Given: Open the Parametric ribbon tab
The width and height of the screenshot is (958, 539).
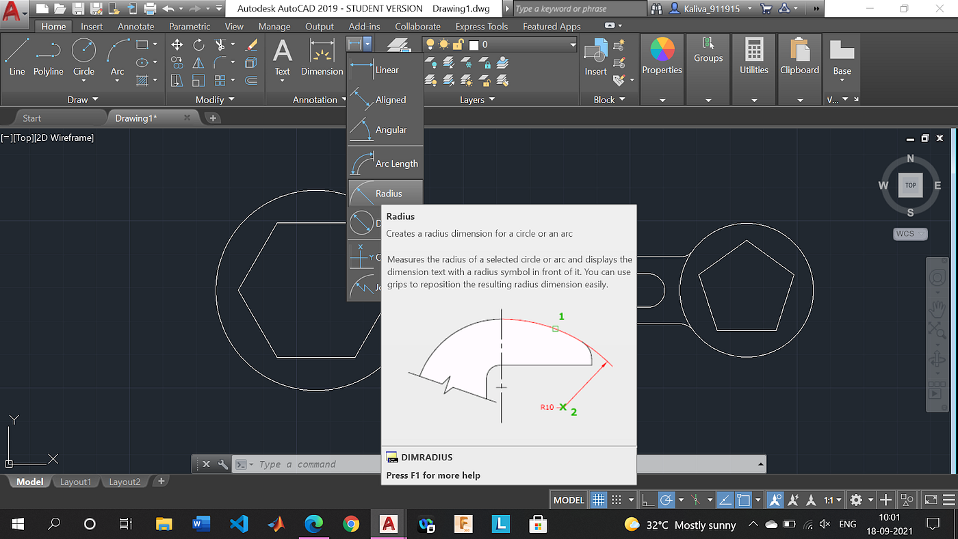Looking at the screenshot, I should (190, 26).
